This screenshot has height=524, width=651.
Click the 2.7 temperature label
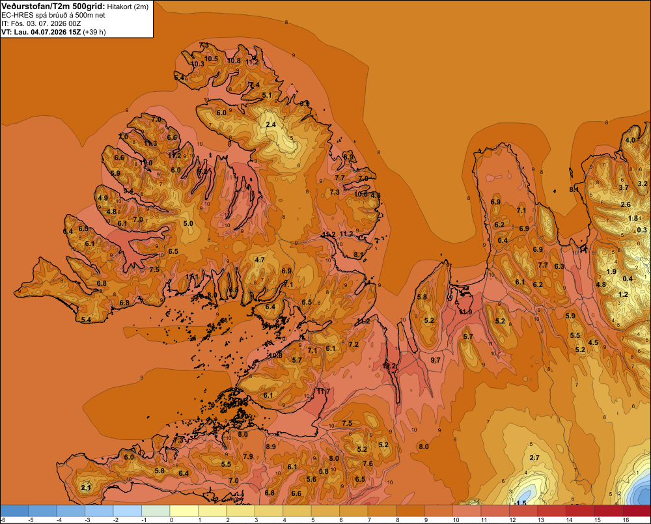tap(534, 458)
